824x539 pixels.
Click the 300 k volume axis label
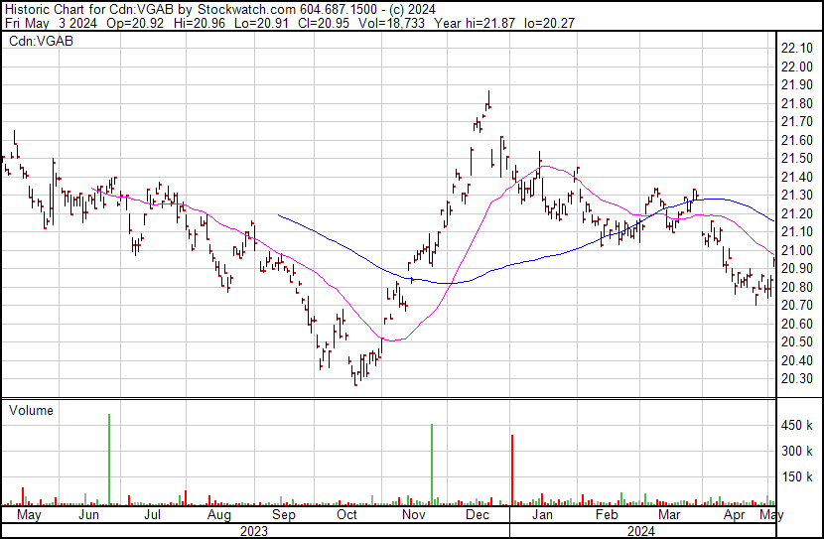click(796, 451)
